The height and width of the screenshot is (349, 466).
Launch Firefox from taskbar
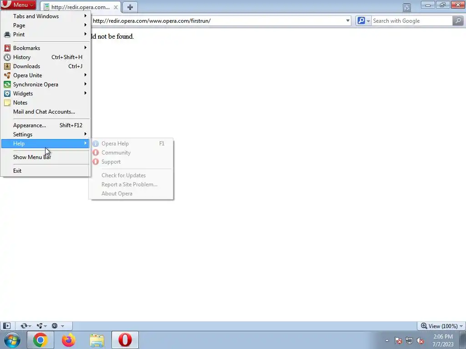pos(69,340)
